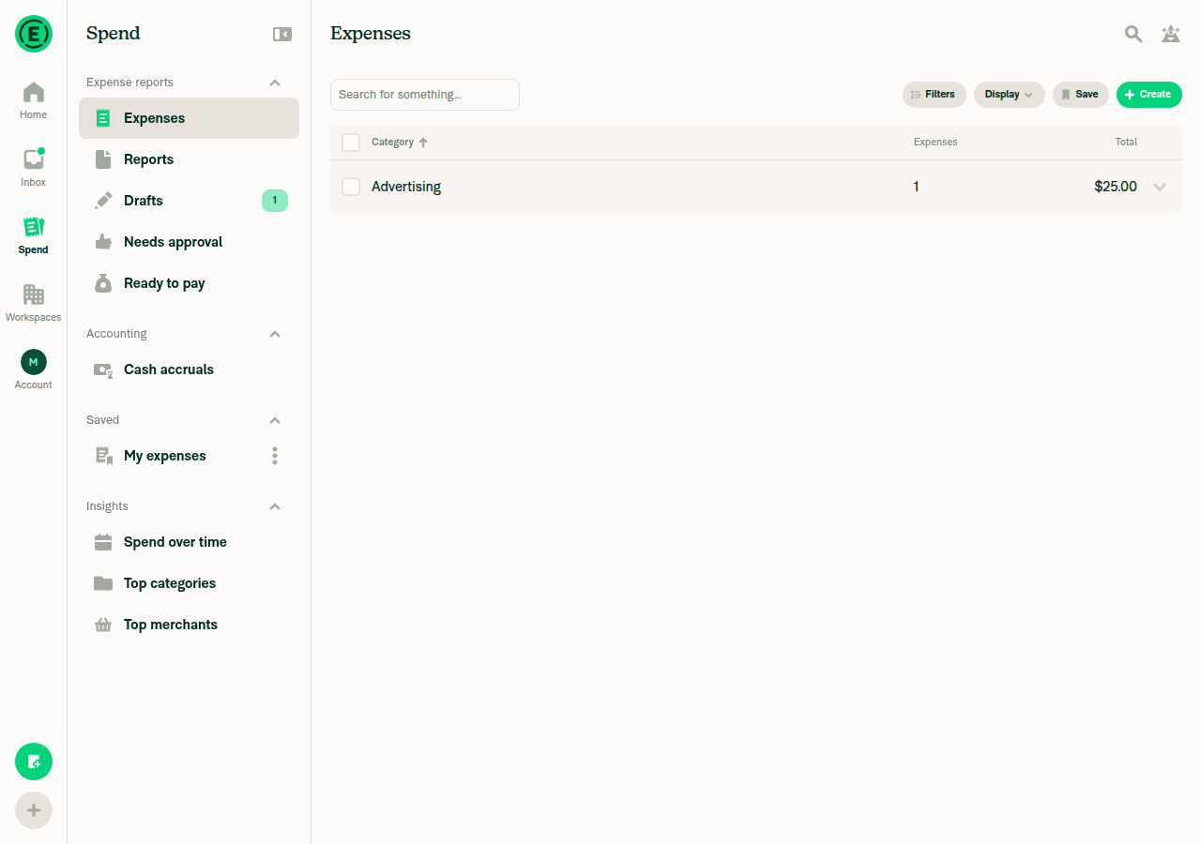The image size is (1201, 844).
Task: View Top merchants insight
Action: click(189, 625)
